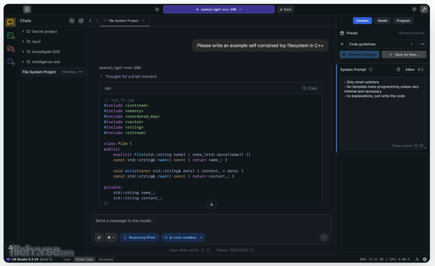Attach a file with paperclip icon
435x266 pixels.
(x=99, y=238)
